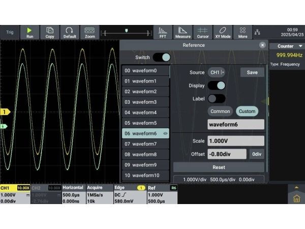
Task: Open the Zoom tool
Action: (x=89, y=33)
